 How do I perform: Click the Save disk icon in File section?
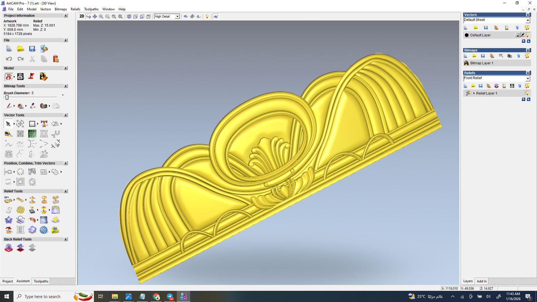pos(32,49)
